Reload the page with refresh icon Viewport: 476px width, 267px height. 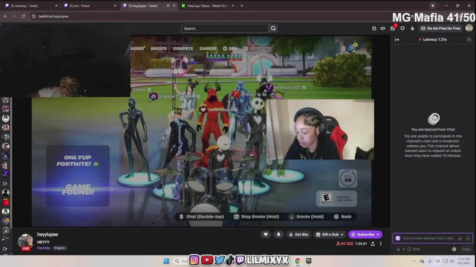click(23, 16)
